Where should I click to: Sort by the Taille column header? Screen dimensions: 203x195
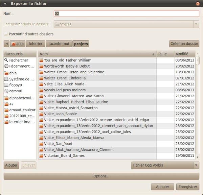(165, 54)
